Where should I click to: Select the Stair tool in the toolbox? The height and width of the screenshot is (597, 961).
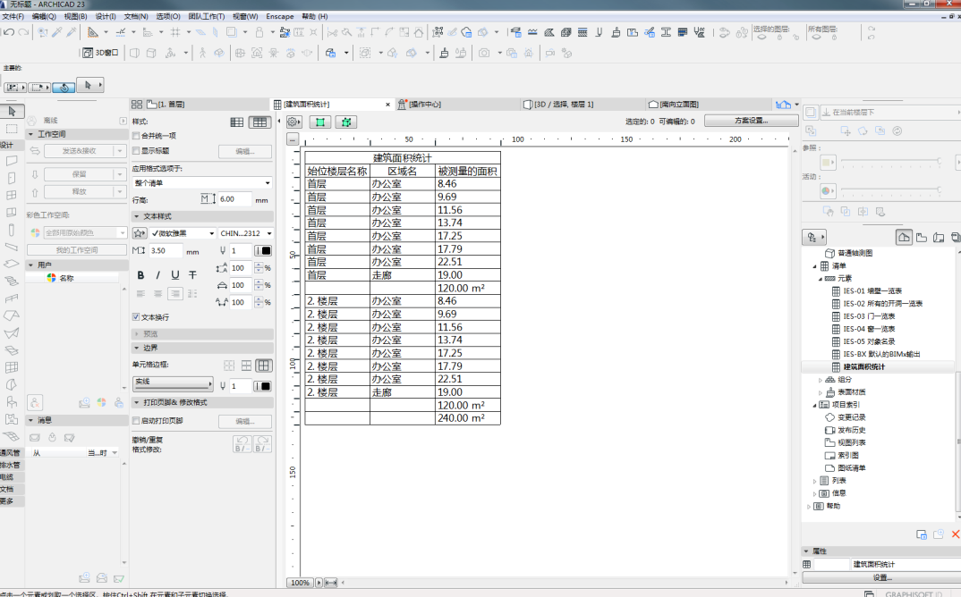pos(12,281)
